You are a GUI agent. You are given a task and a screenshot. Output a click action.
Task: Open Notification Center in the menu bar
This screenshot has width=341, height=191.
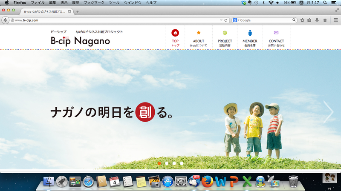point(333,3)
